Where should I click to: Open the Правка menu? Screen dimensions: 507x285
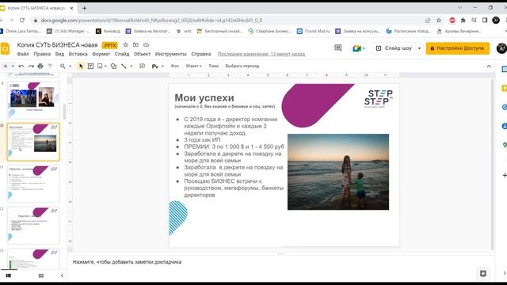[42, 54]
